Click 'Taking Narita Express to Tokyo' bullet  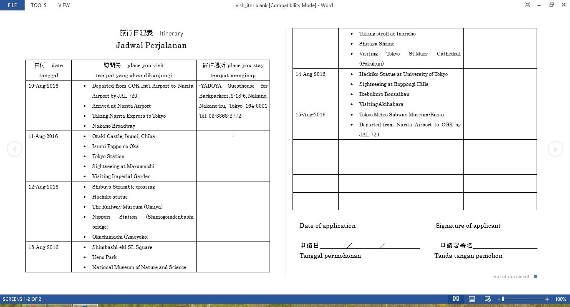(x=129, y=116)
